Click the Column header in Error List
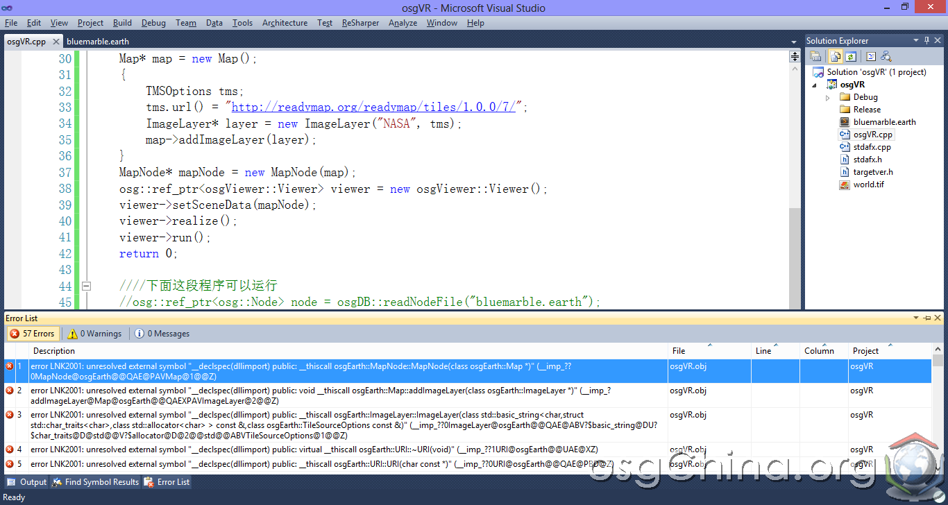This screenshot has width=948, height=505. [824, 351]
